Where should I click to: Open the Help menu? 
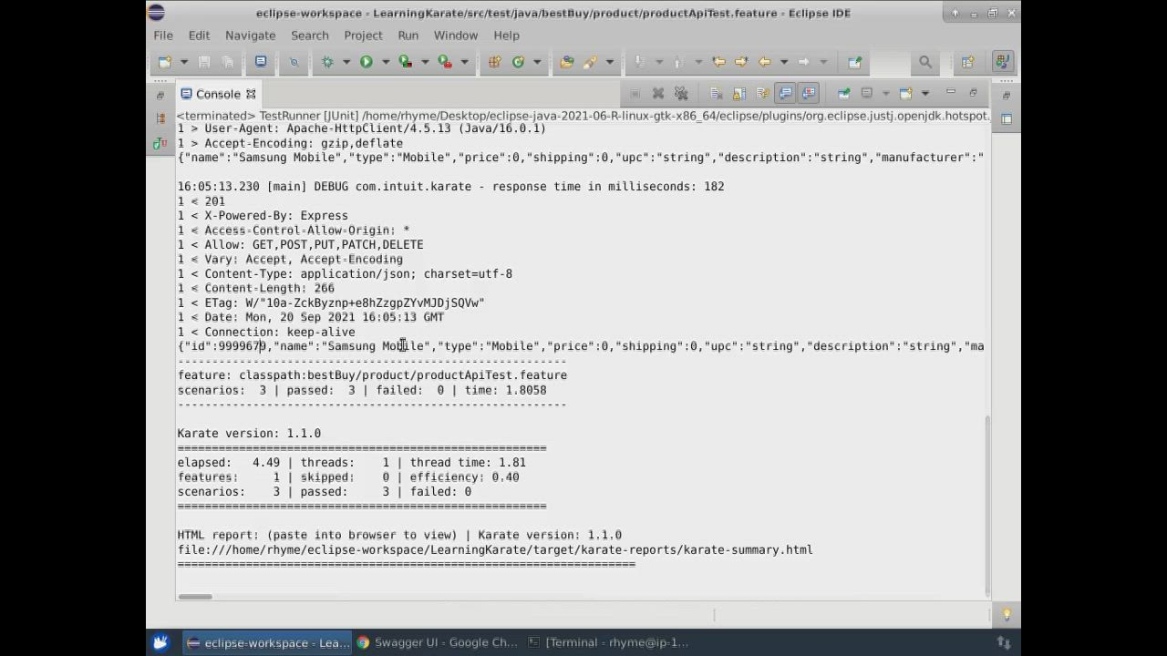pyautogui.click(x=506, y=35)
